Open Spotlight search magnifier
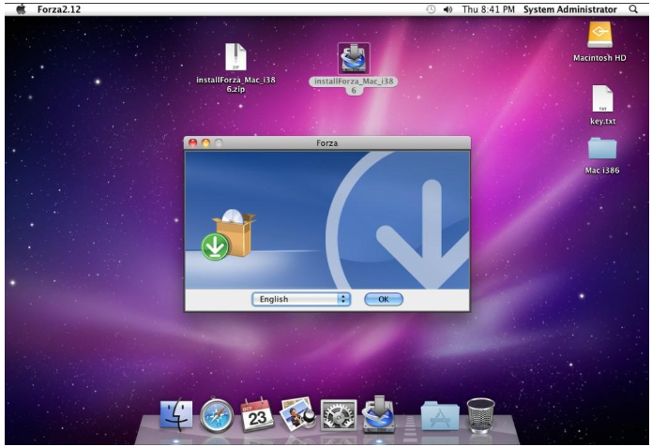The height and width of the screenshot is (447, 652). (x=633, y=9)
